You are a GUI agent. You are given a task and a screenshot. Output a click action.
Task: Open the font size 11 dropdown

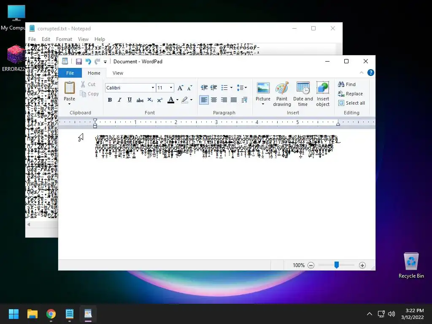171,88
